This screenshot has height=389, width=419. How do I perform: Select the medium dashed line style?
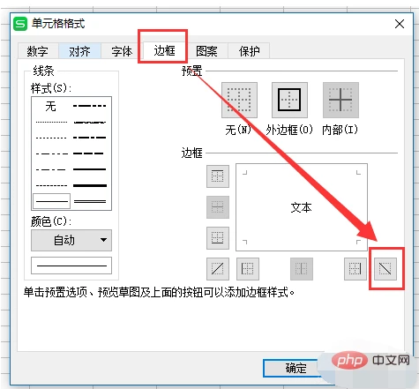(x=88, y=153)
